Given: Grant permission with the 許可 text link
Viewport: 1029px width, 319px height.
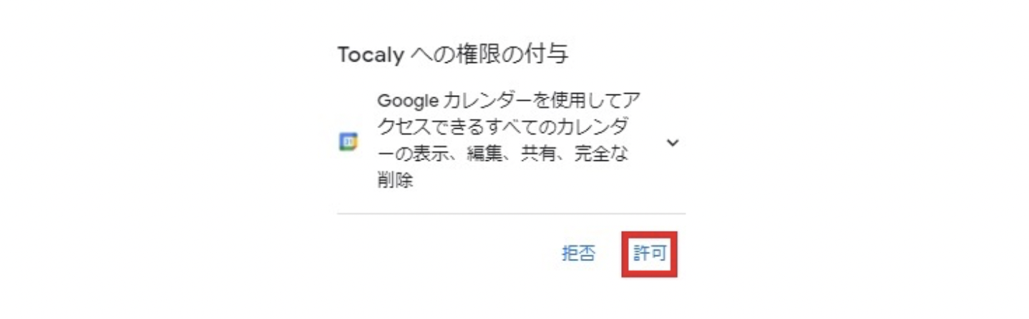Looking at the screenshot, I should (649, 253).
